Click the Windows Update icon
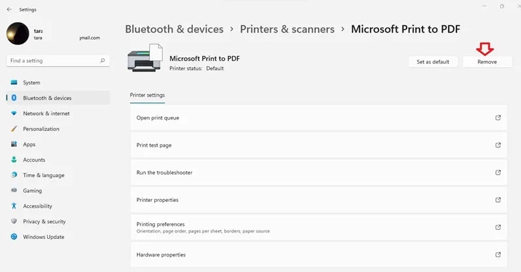This screenshot has width=521, height=272. (14, 236)
